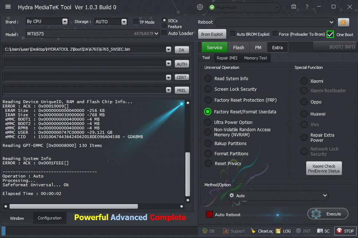Image resolution: width=358 pixels, height=238 pixels.
Task: Switch to Repair IMEI tab
Action: click(x=227, y=58)
